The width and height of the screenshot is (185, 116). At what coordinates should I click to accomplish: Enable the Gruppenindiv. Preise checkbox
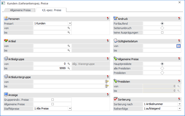(x=52, y=100)
